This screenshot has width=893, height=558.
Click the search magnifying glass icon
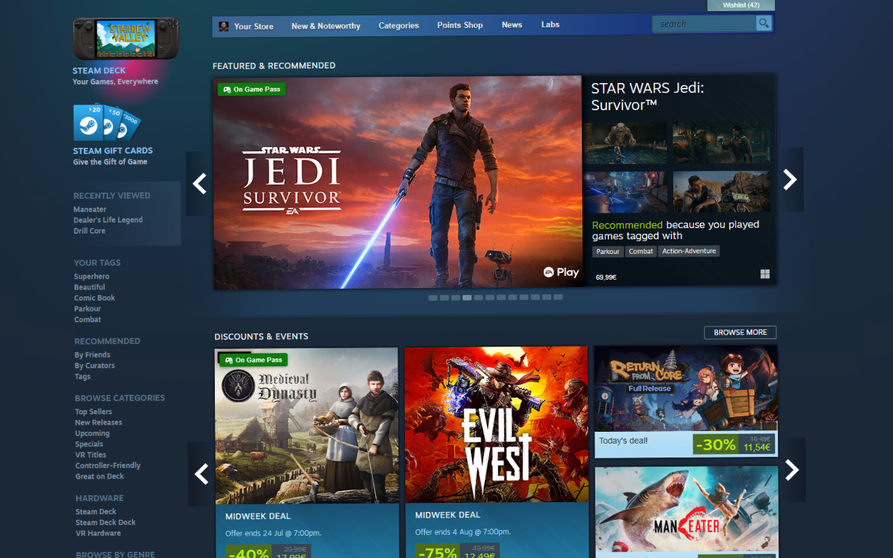point(764,23)
